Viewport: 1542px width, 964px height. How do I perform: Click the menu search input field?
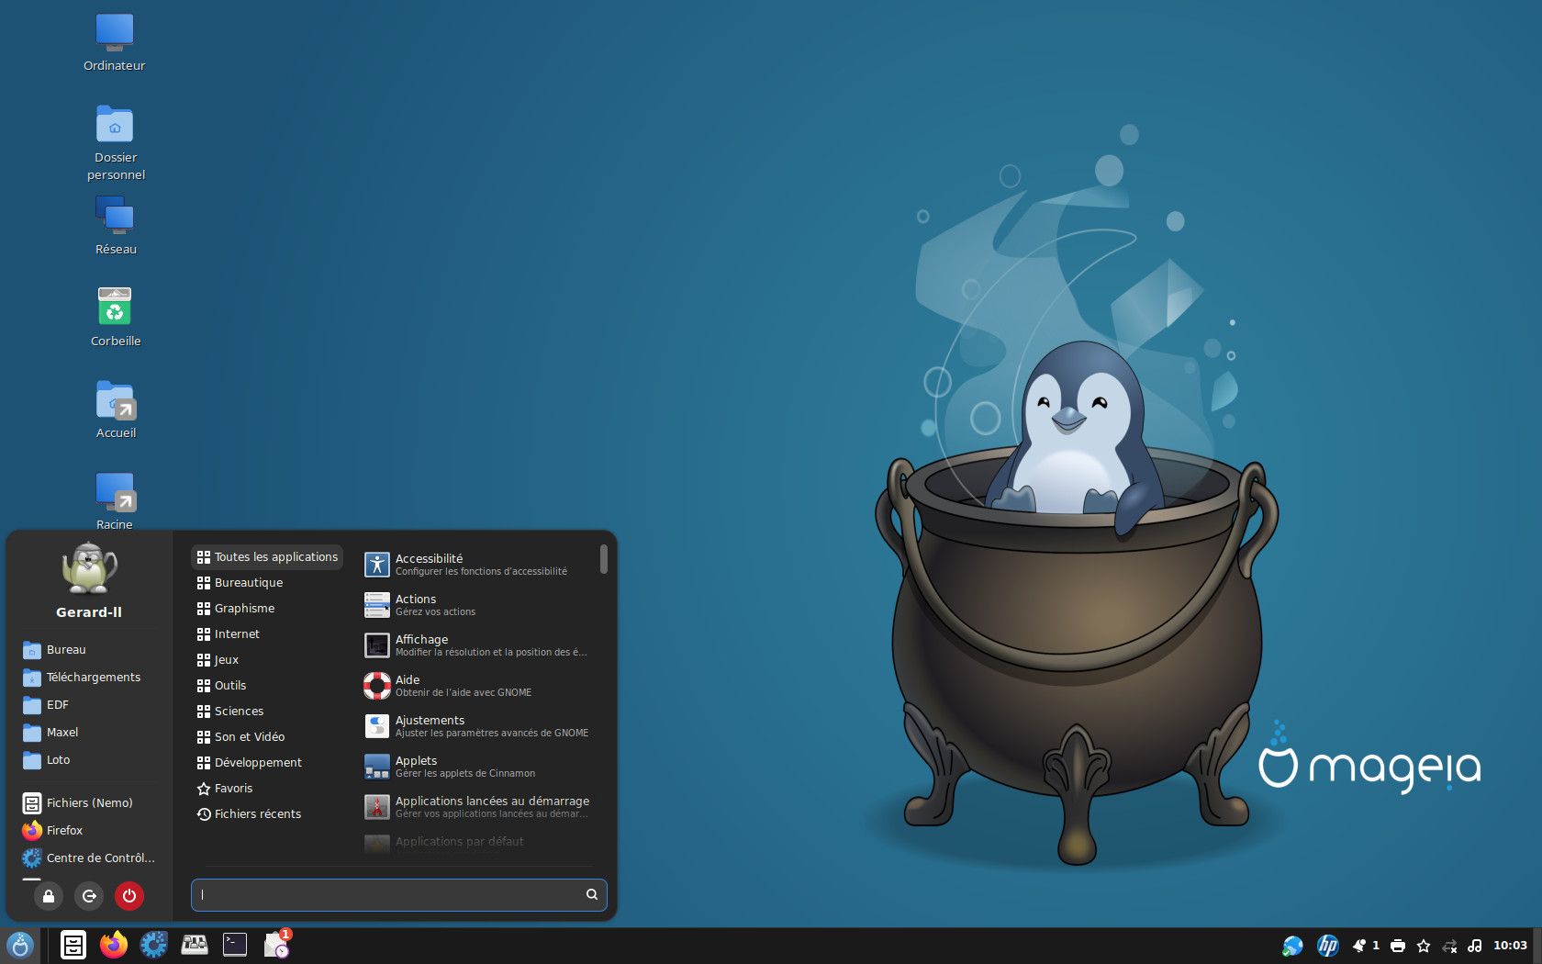(x=399, y=895)
